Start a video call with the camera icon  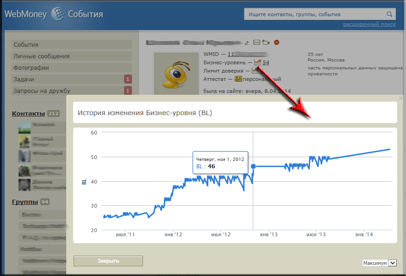point(266,42)
